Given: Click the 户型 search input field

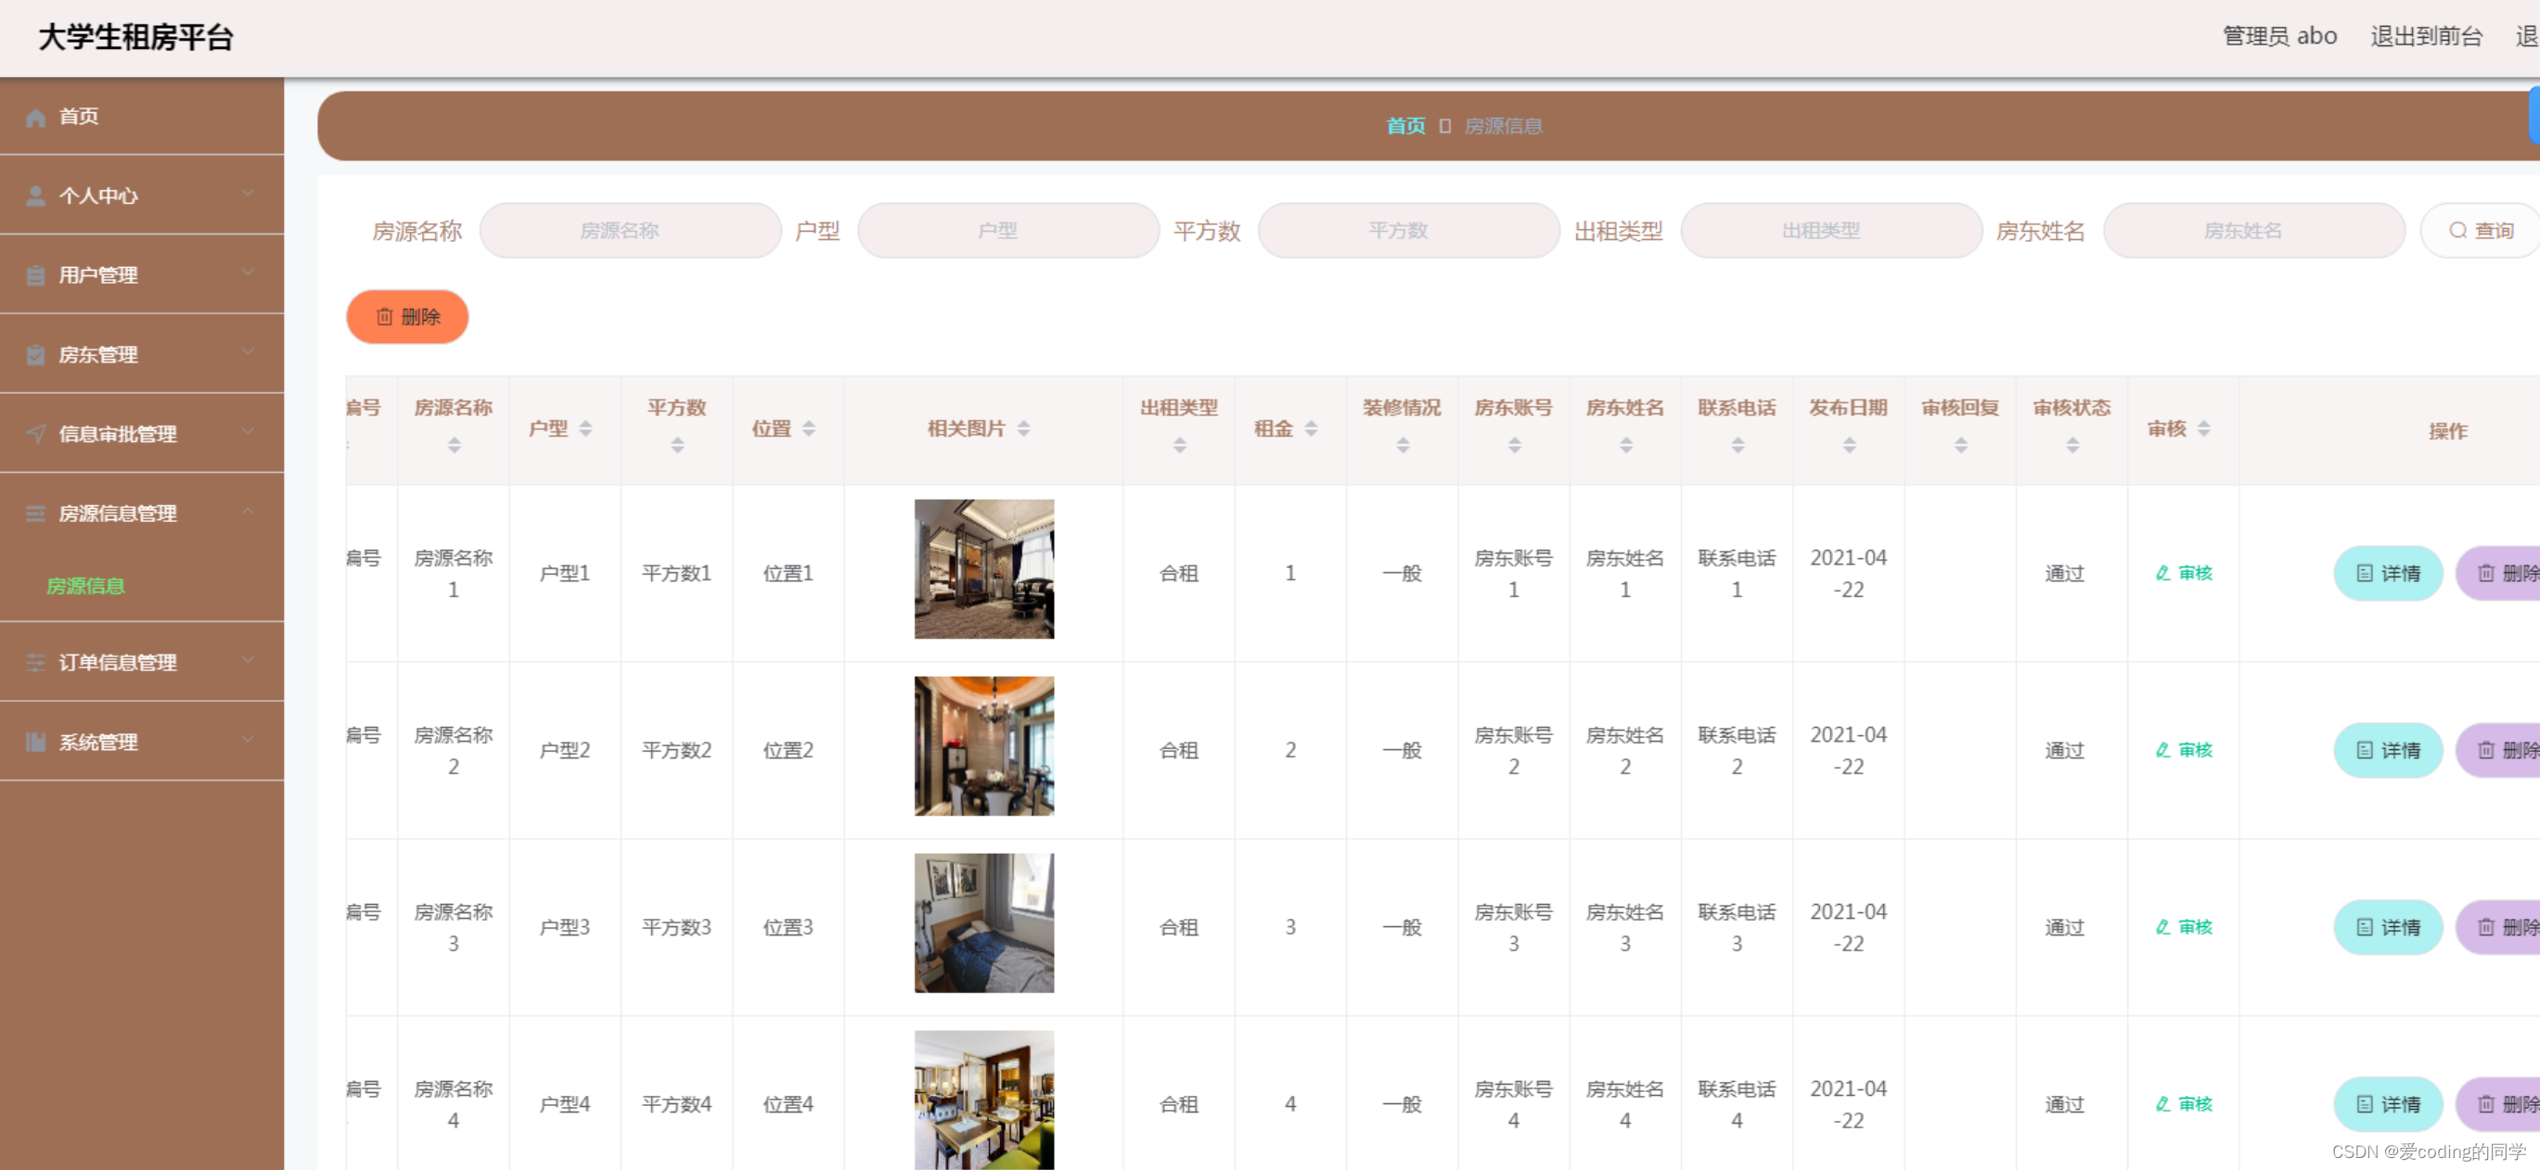Looking at the screenshot, I should coord(1007,231).
